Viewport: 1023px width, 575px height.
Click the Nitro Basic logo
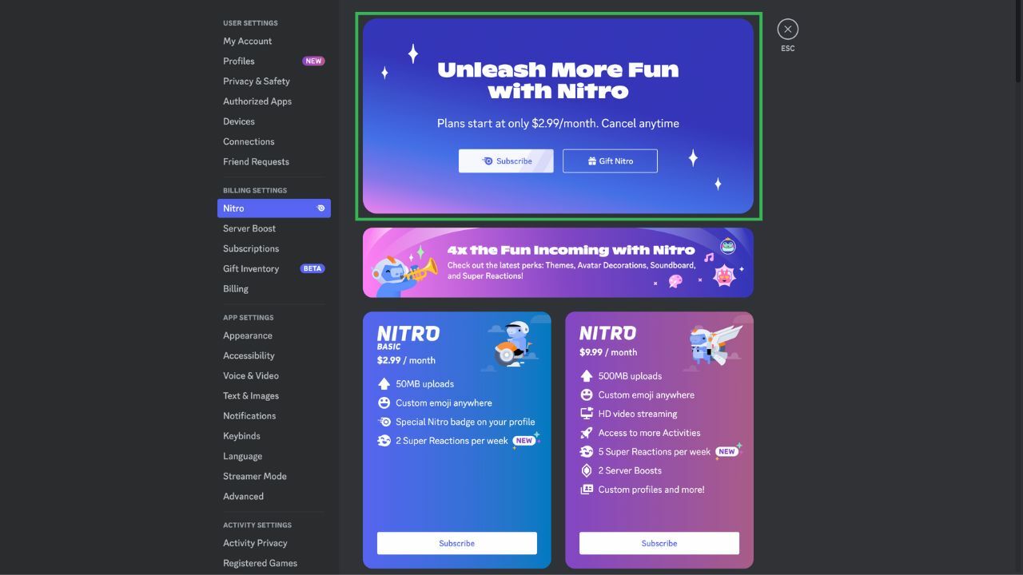(408, 336)
